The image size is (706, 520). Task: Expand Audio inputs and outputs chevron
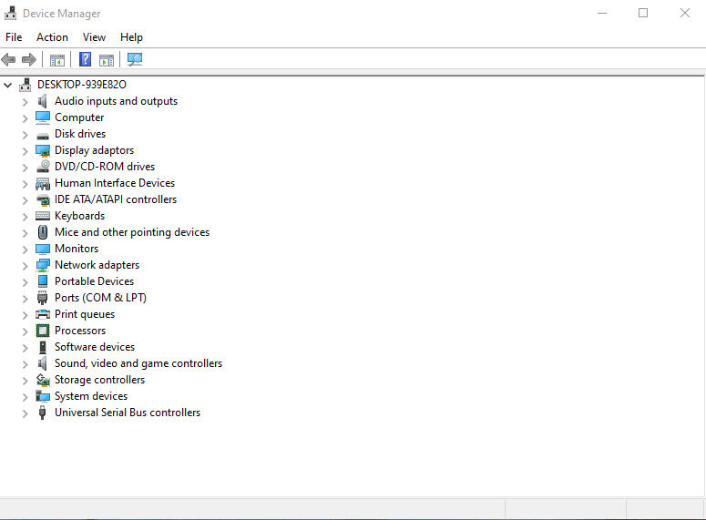tap(26, 102)
